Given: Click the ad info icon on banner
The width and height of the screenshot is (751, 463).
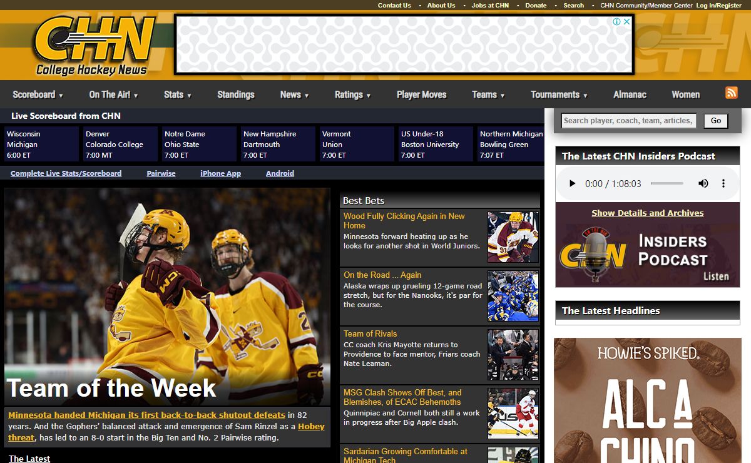Looking at the screenshot, I should coord(616,21).
